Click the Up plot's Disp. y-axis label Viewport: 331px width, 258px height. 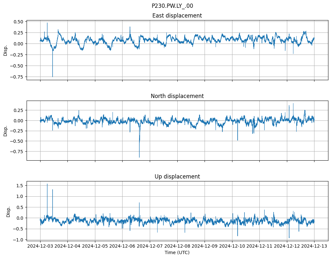point(8,211)
